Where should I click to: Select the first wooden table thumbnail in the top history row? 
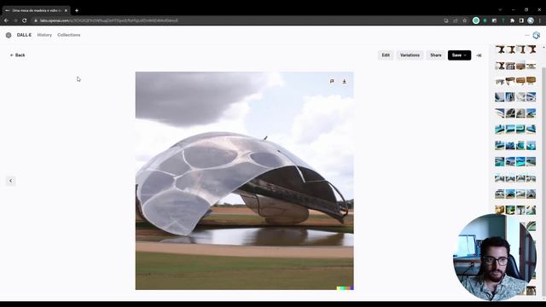pos(500,49)
